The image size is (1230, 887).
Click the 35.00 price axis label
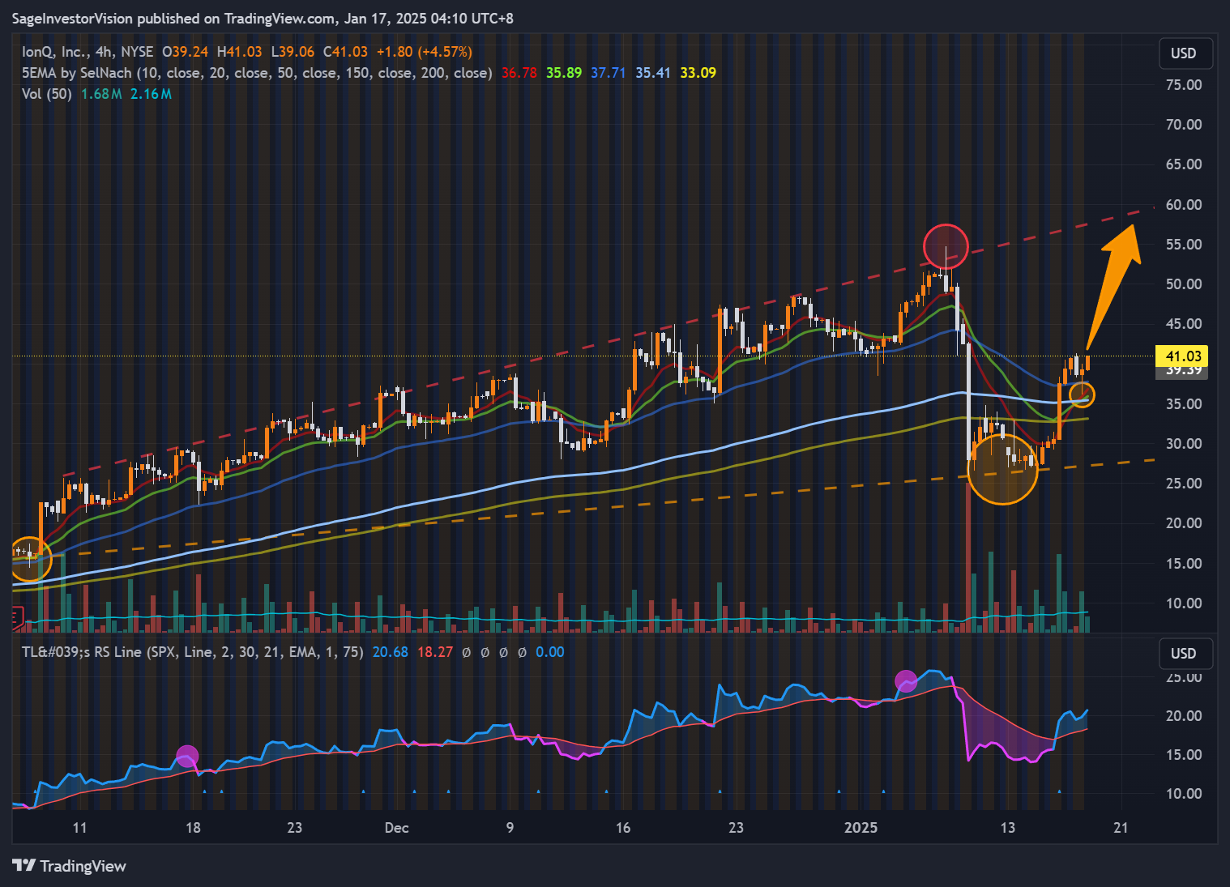(1183, 404)
